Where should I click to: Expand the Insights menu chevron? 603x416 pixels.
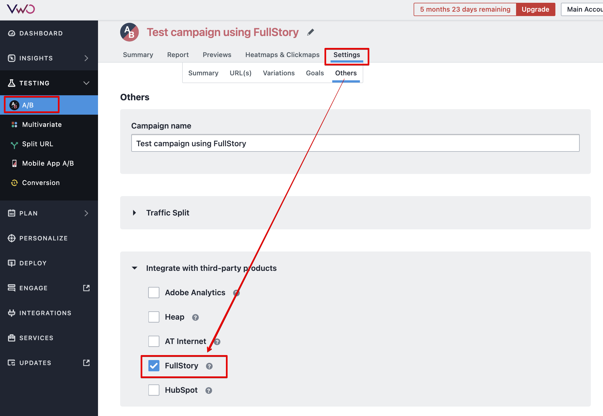click(86, 58)
